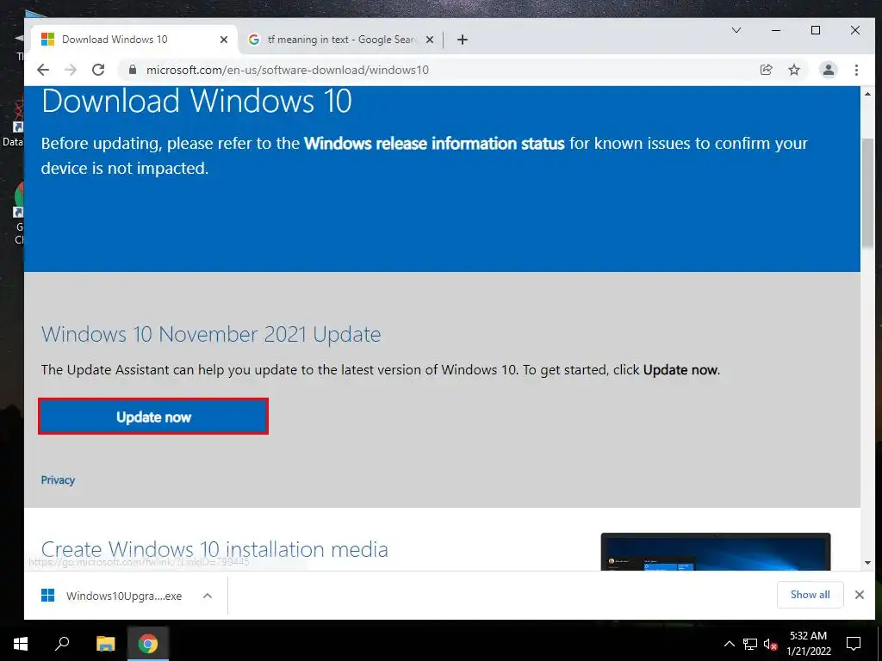Open tab search dropdown chevron
This screenshot has height=661, width=882.
736,30
